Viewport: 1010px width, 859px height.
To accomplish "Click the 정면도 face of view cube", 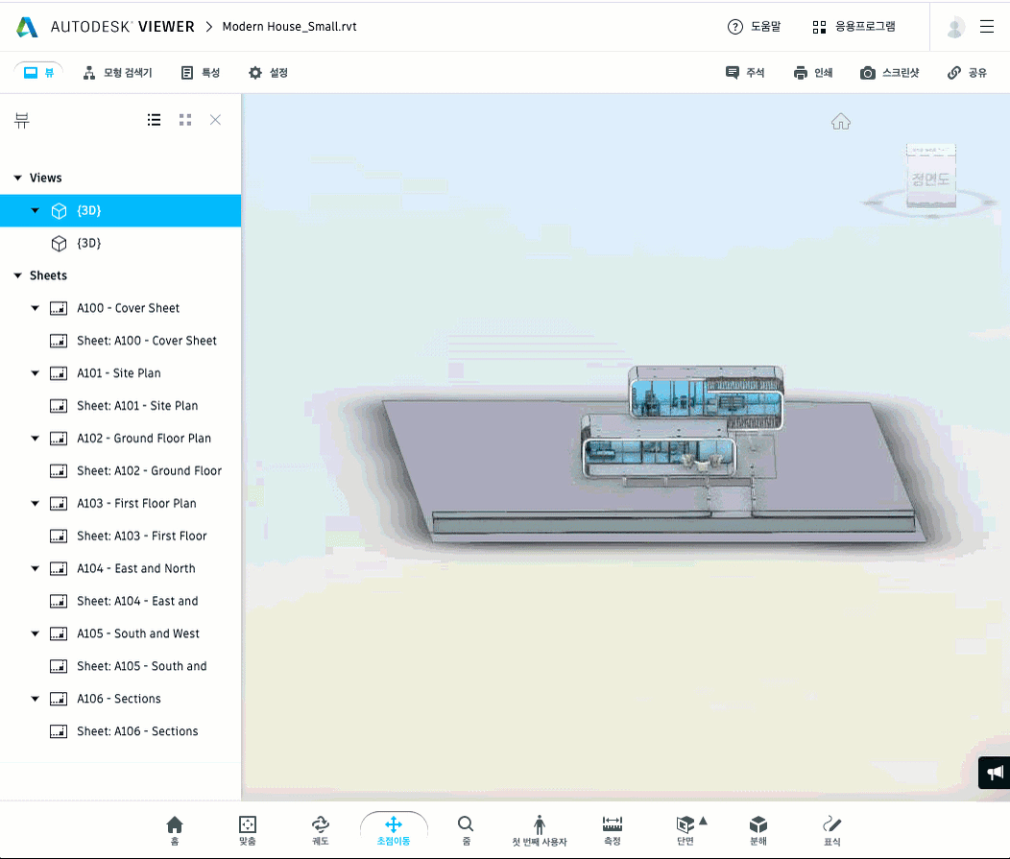I will coord(930,179).
